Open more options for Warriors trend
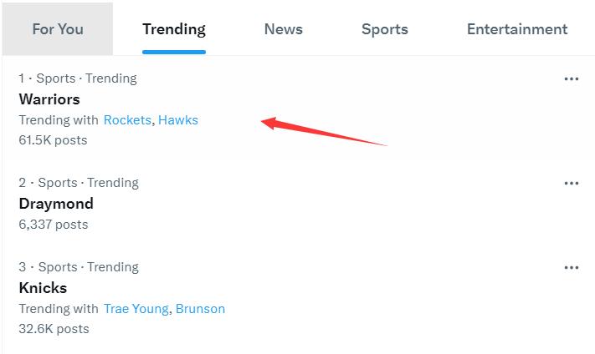 pos(572,79)
